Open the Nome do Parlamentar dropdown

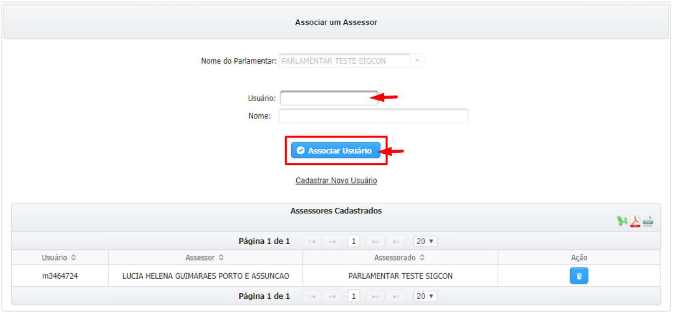point(417,61)
